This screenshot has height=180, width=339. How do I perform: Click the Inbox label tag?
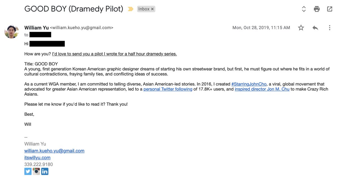(x=144, y=9)
